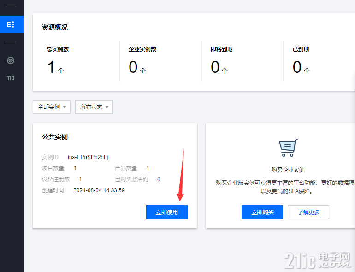355x272 pixels.
Task: Click the shopping cart icon
Action: 288,148
